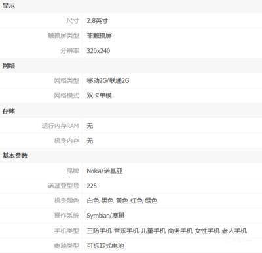Click the 尺寸 label
The image size is (262, 253).
click(73, 21)
